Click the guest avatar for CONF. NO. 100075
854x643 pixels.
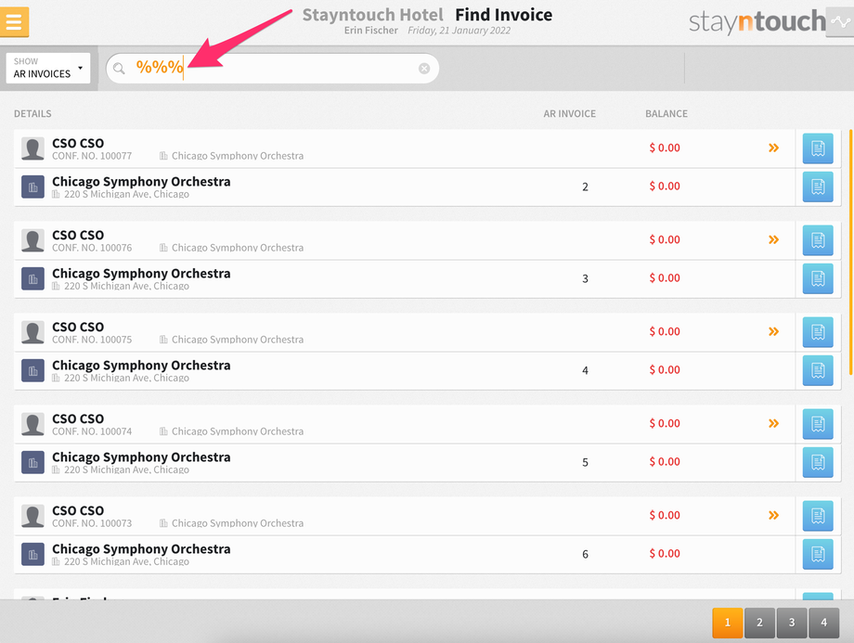32,332
